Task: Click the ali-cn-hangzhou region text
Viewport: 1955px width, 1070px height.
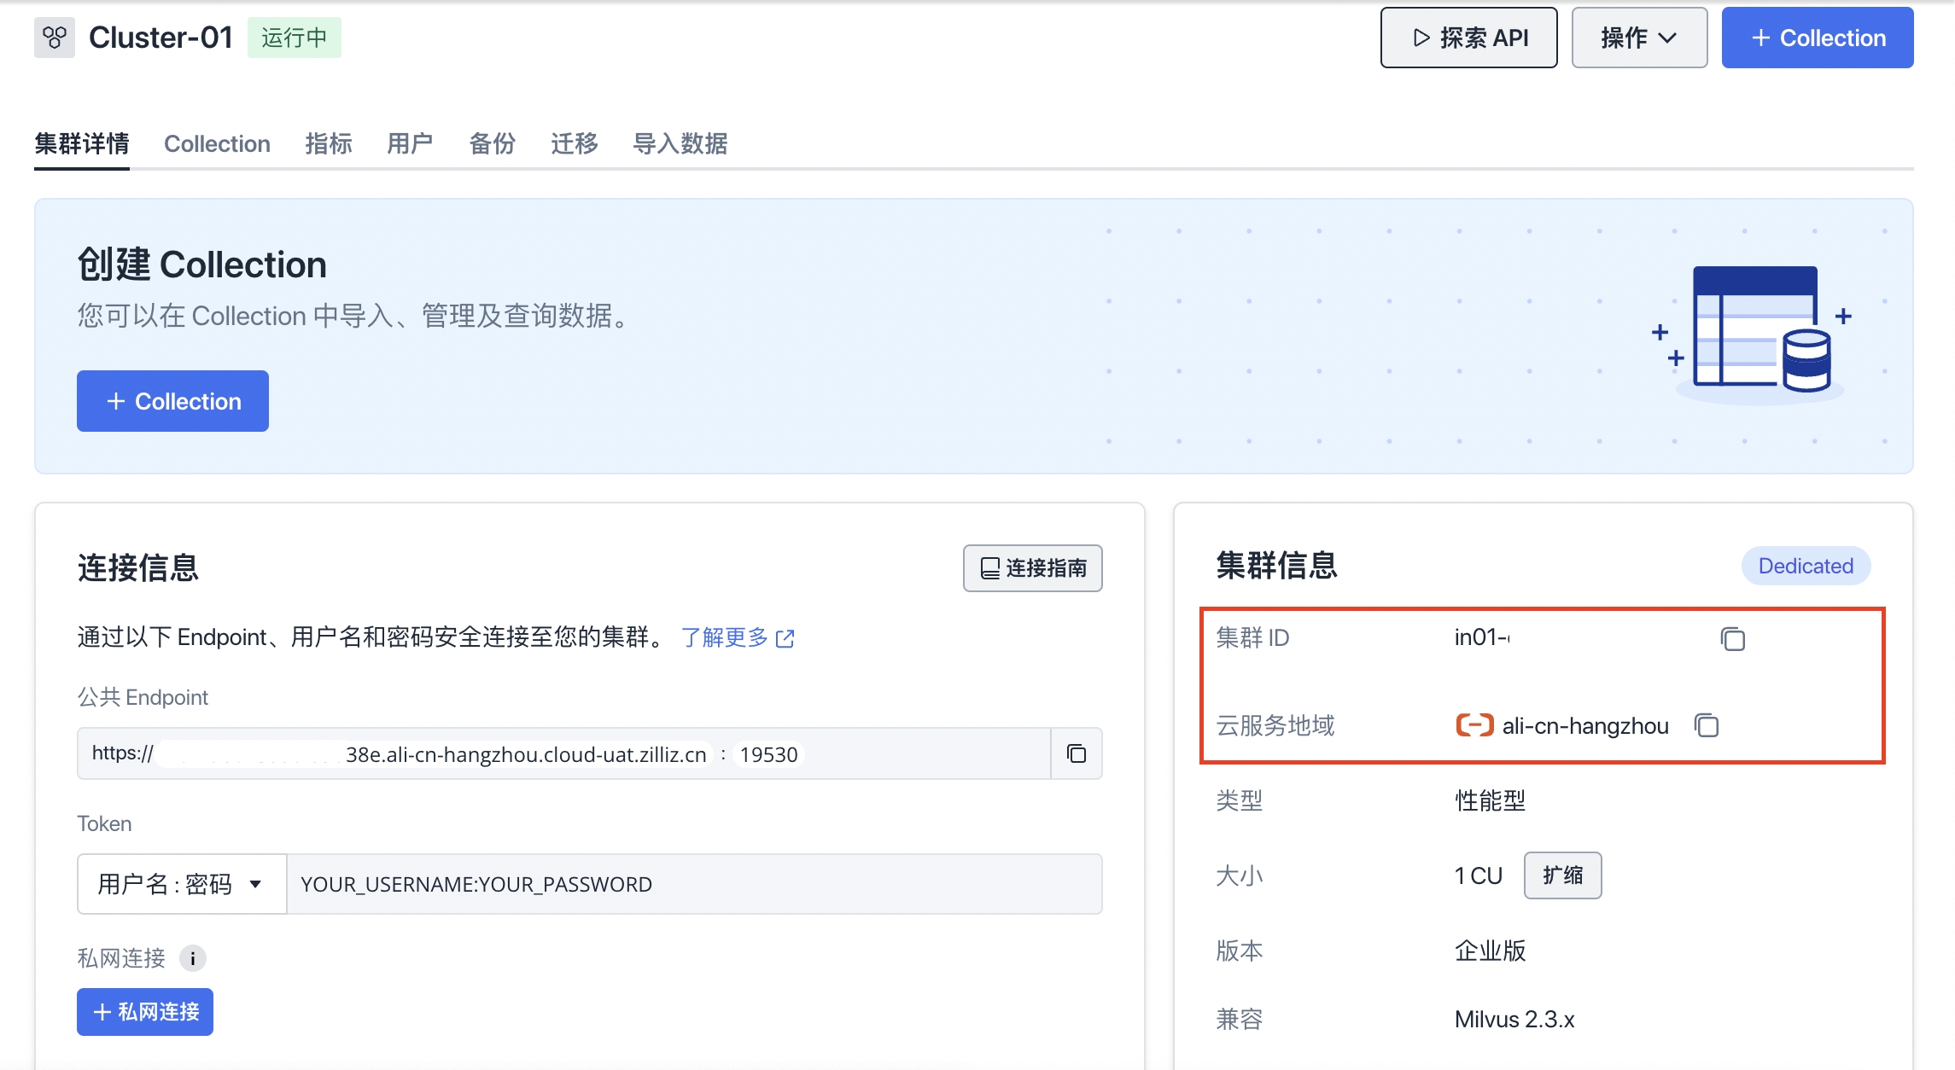Action: pyautogui.click(x=1585, y=726)
